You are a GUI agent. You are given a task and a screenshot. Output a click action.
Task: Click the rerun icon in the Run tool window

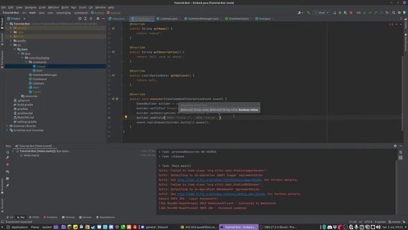[x=8, y=152]
